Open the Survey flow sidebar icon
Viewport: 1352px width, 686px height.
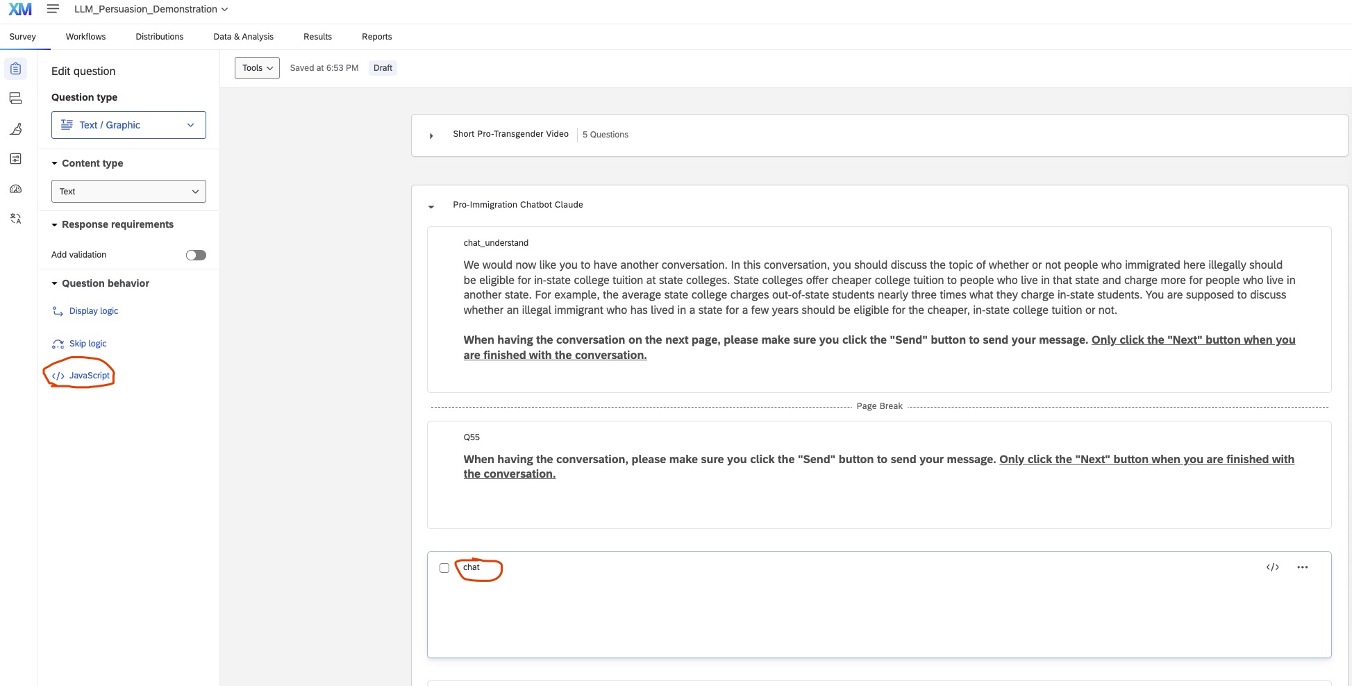click(x=16, y=99)
